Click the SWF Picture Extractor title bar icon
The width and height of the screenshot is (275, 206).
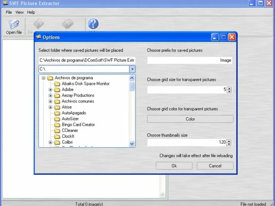pyautogui.click(x=5, y=3)
